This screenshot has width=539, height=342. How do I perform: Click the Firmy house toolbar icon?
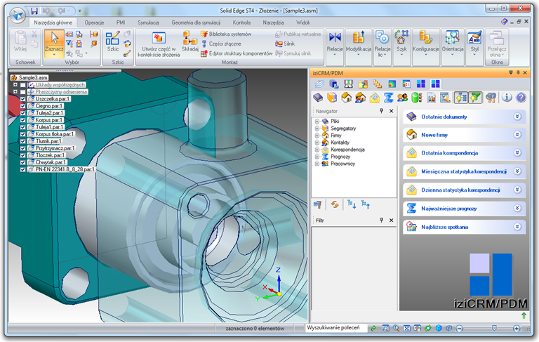[x=346, y=98]
